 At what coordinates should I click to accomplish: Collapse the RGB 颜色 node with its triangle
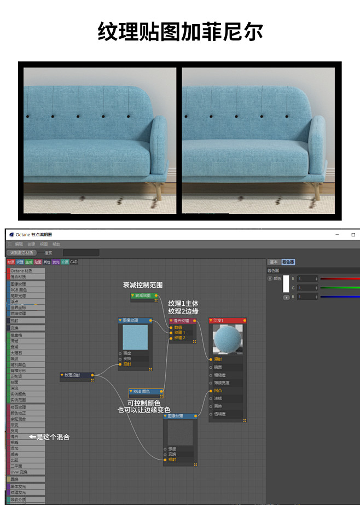pos(131,392)
